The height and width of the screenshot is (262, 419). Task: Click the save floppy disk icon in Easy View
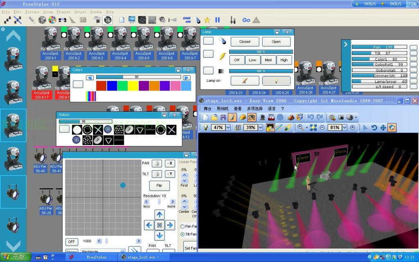(x=223, y=117)
